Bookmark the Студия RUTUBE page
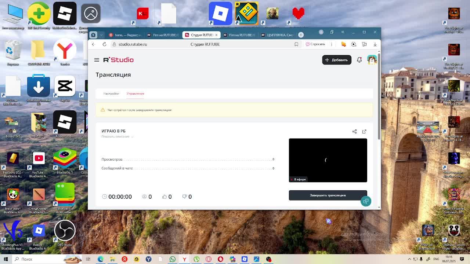470x264 pixels. tap(296, 44)
